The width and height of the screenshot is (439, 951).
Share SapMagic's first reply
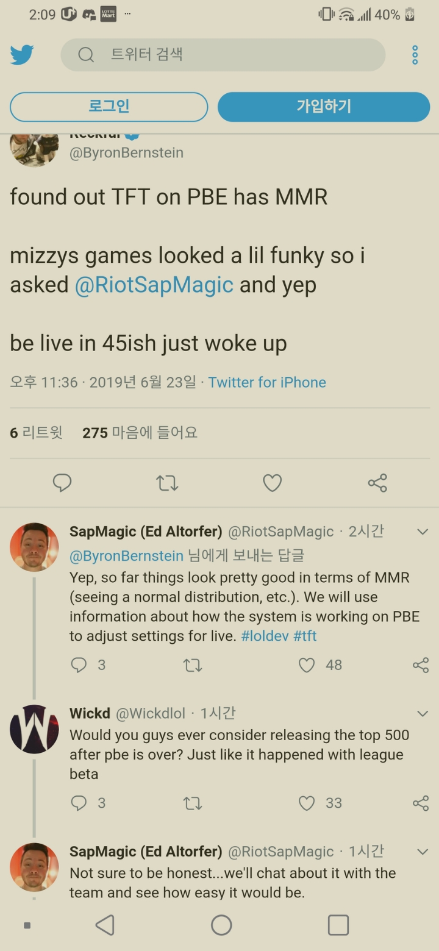pyautogui.click(x=421, y=665)
